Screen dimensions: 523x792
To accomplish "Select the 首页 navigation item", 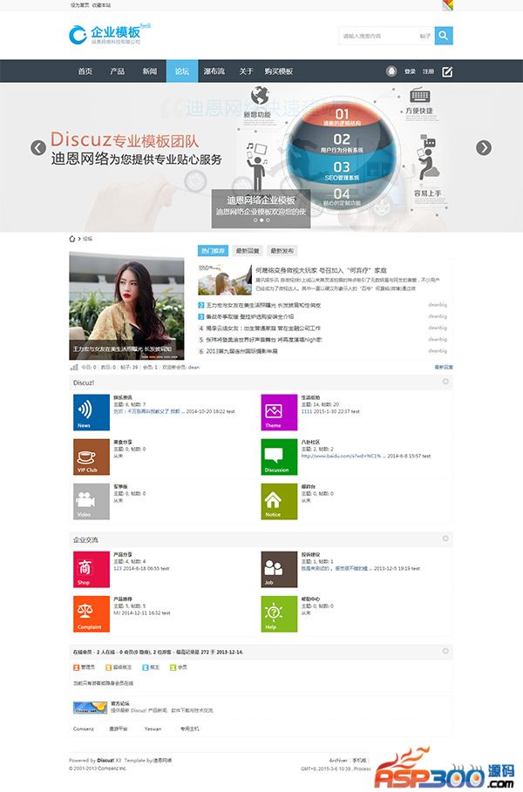I will (85, 71).
